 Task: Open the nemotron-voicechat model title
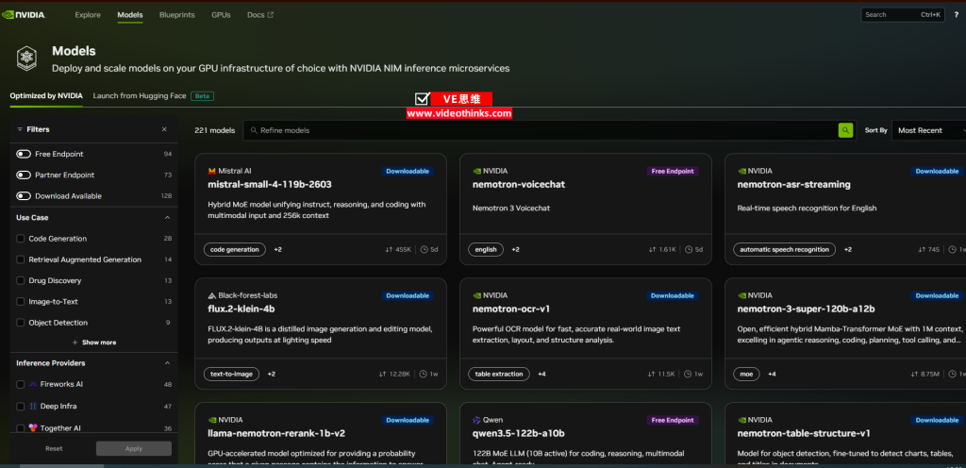pyautogui.click(x=519, y=184)
